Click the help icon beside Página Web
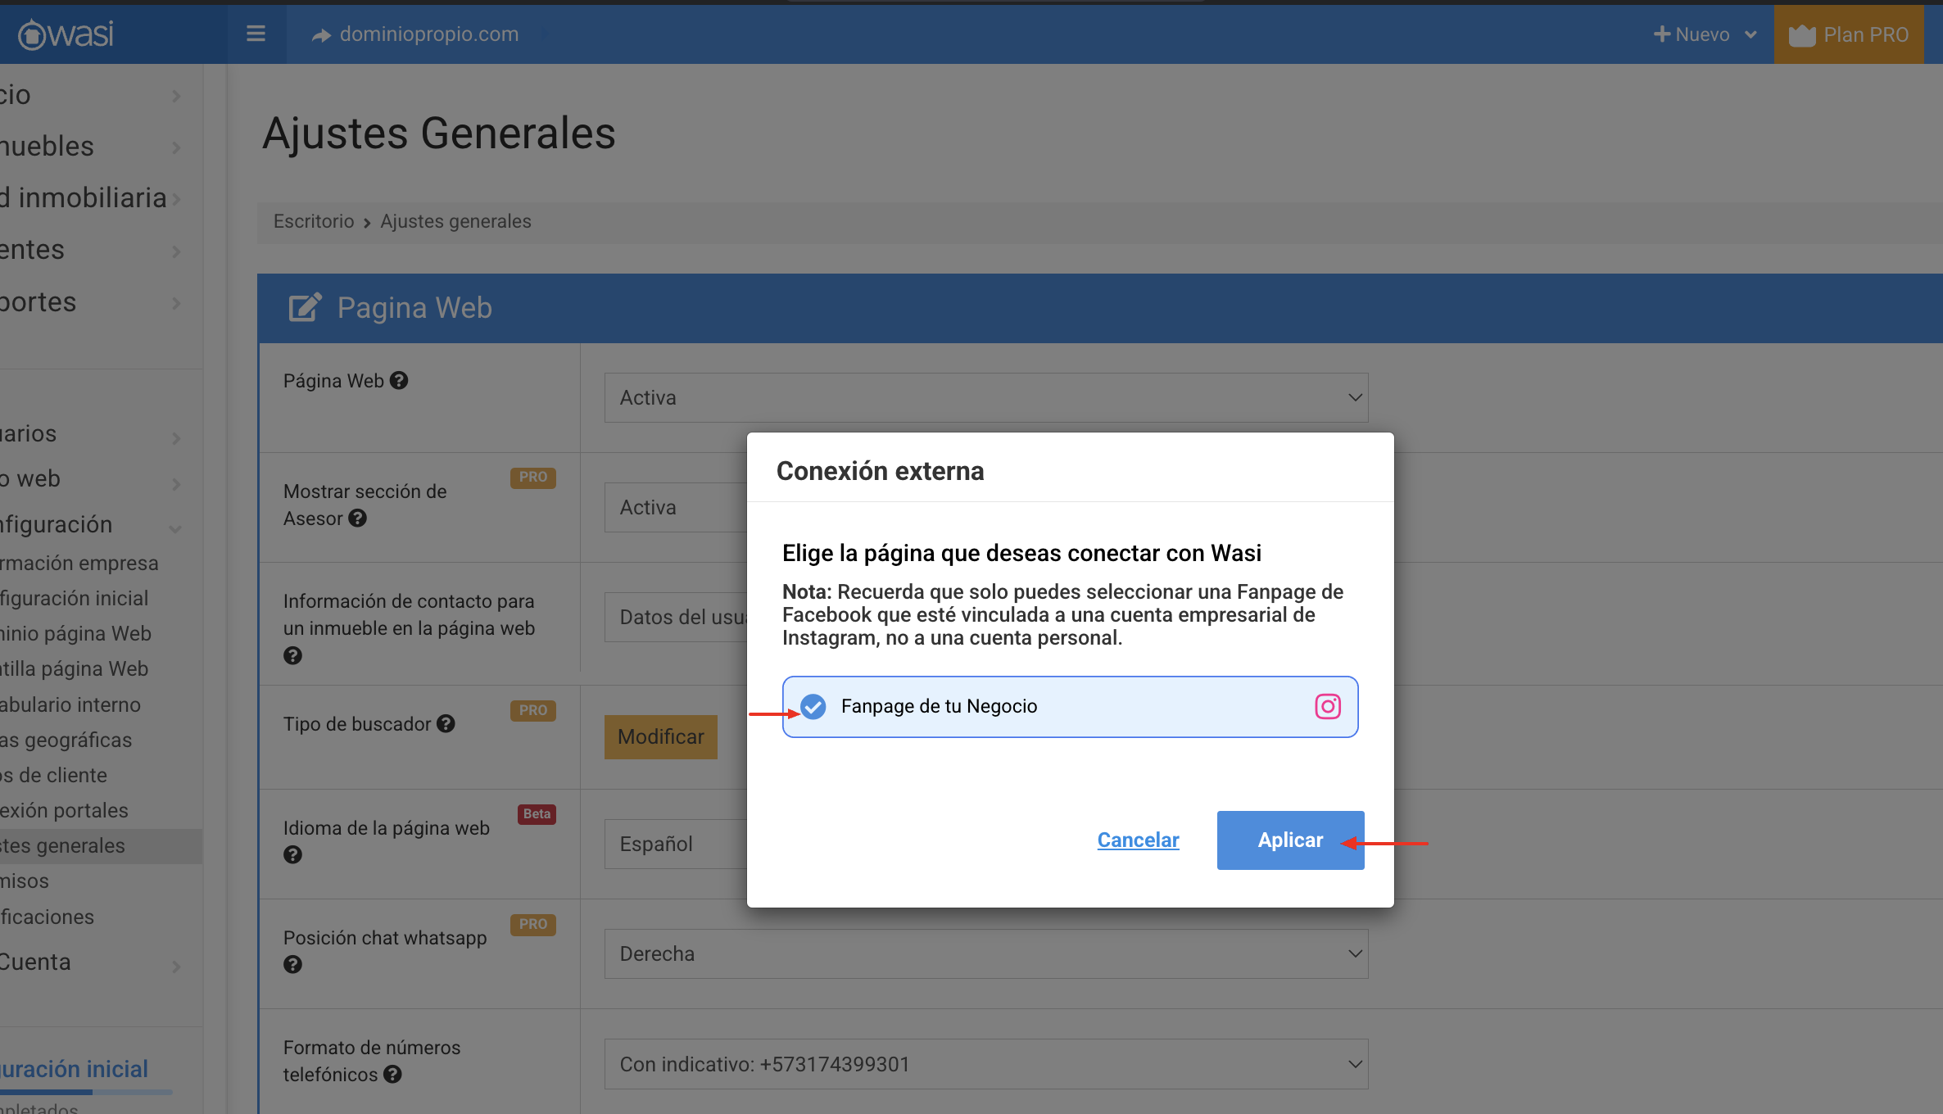The width and height of the screenshot is (1943, 1114). (399, 381)
